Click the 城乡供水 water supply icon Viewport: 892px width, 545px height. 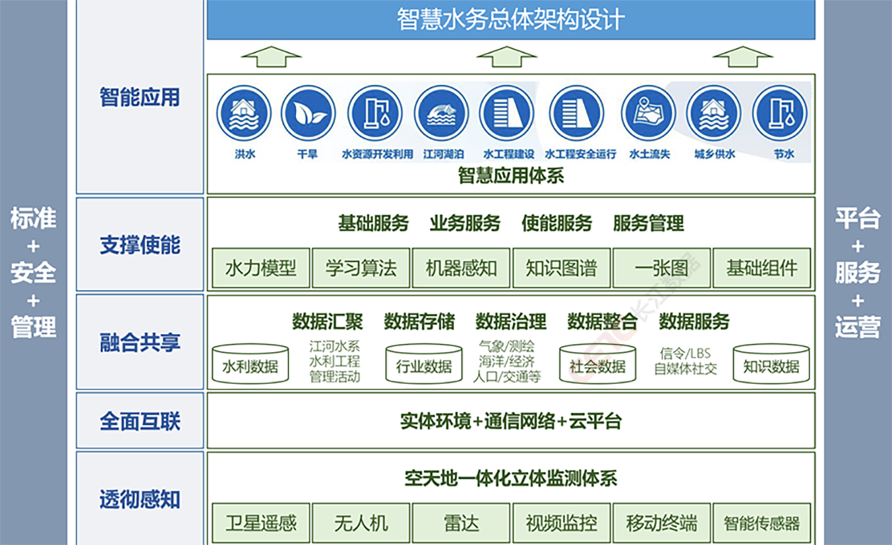[714, 113]
